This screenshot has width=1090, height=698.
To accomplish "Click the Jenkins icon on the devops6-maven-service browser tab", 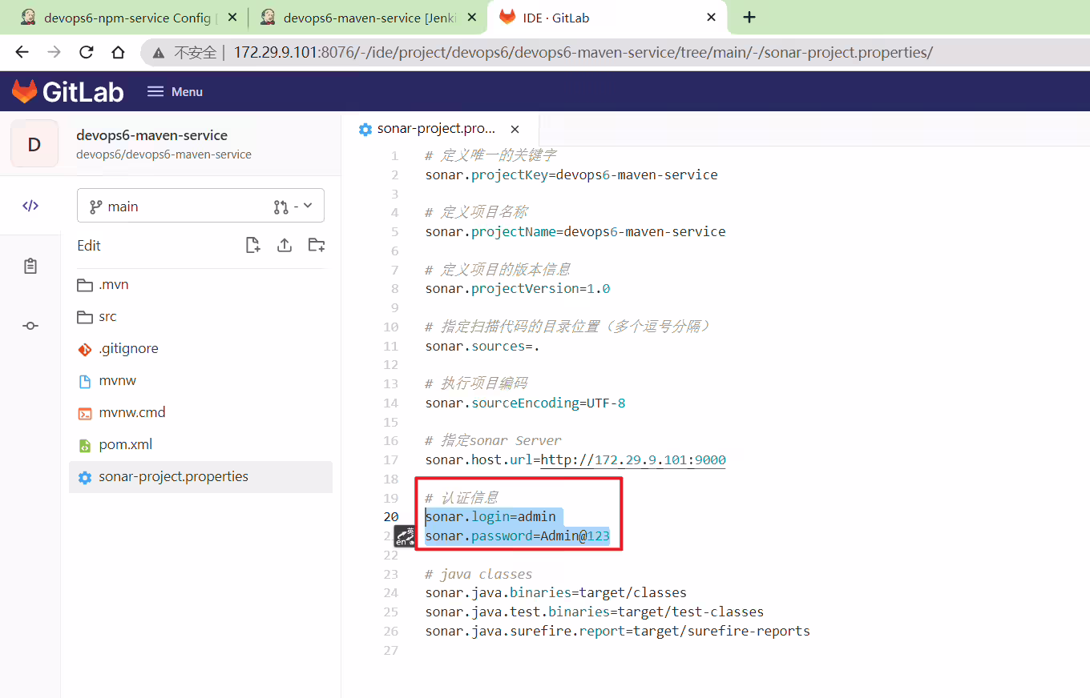I will 268,18.
